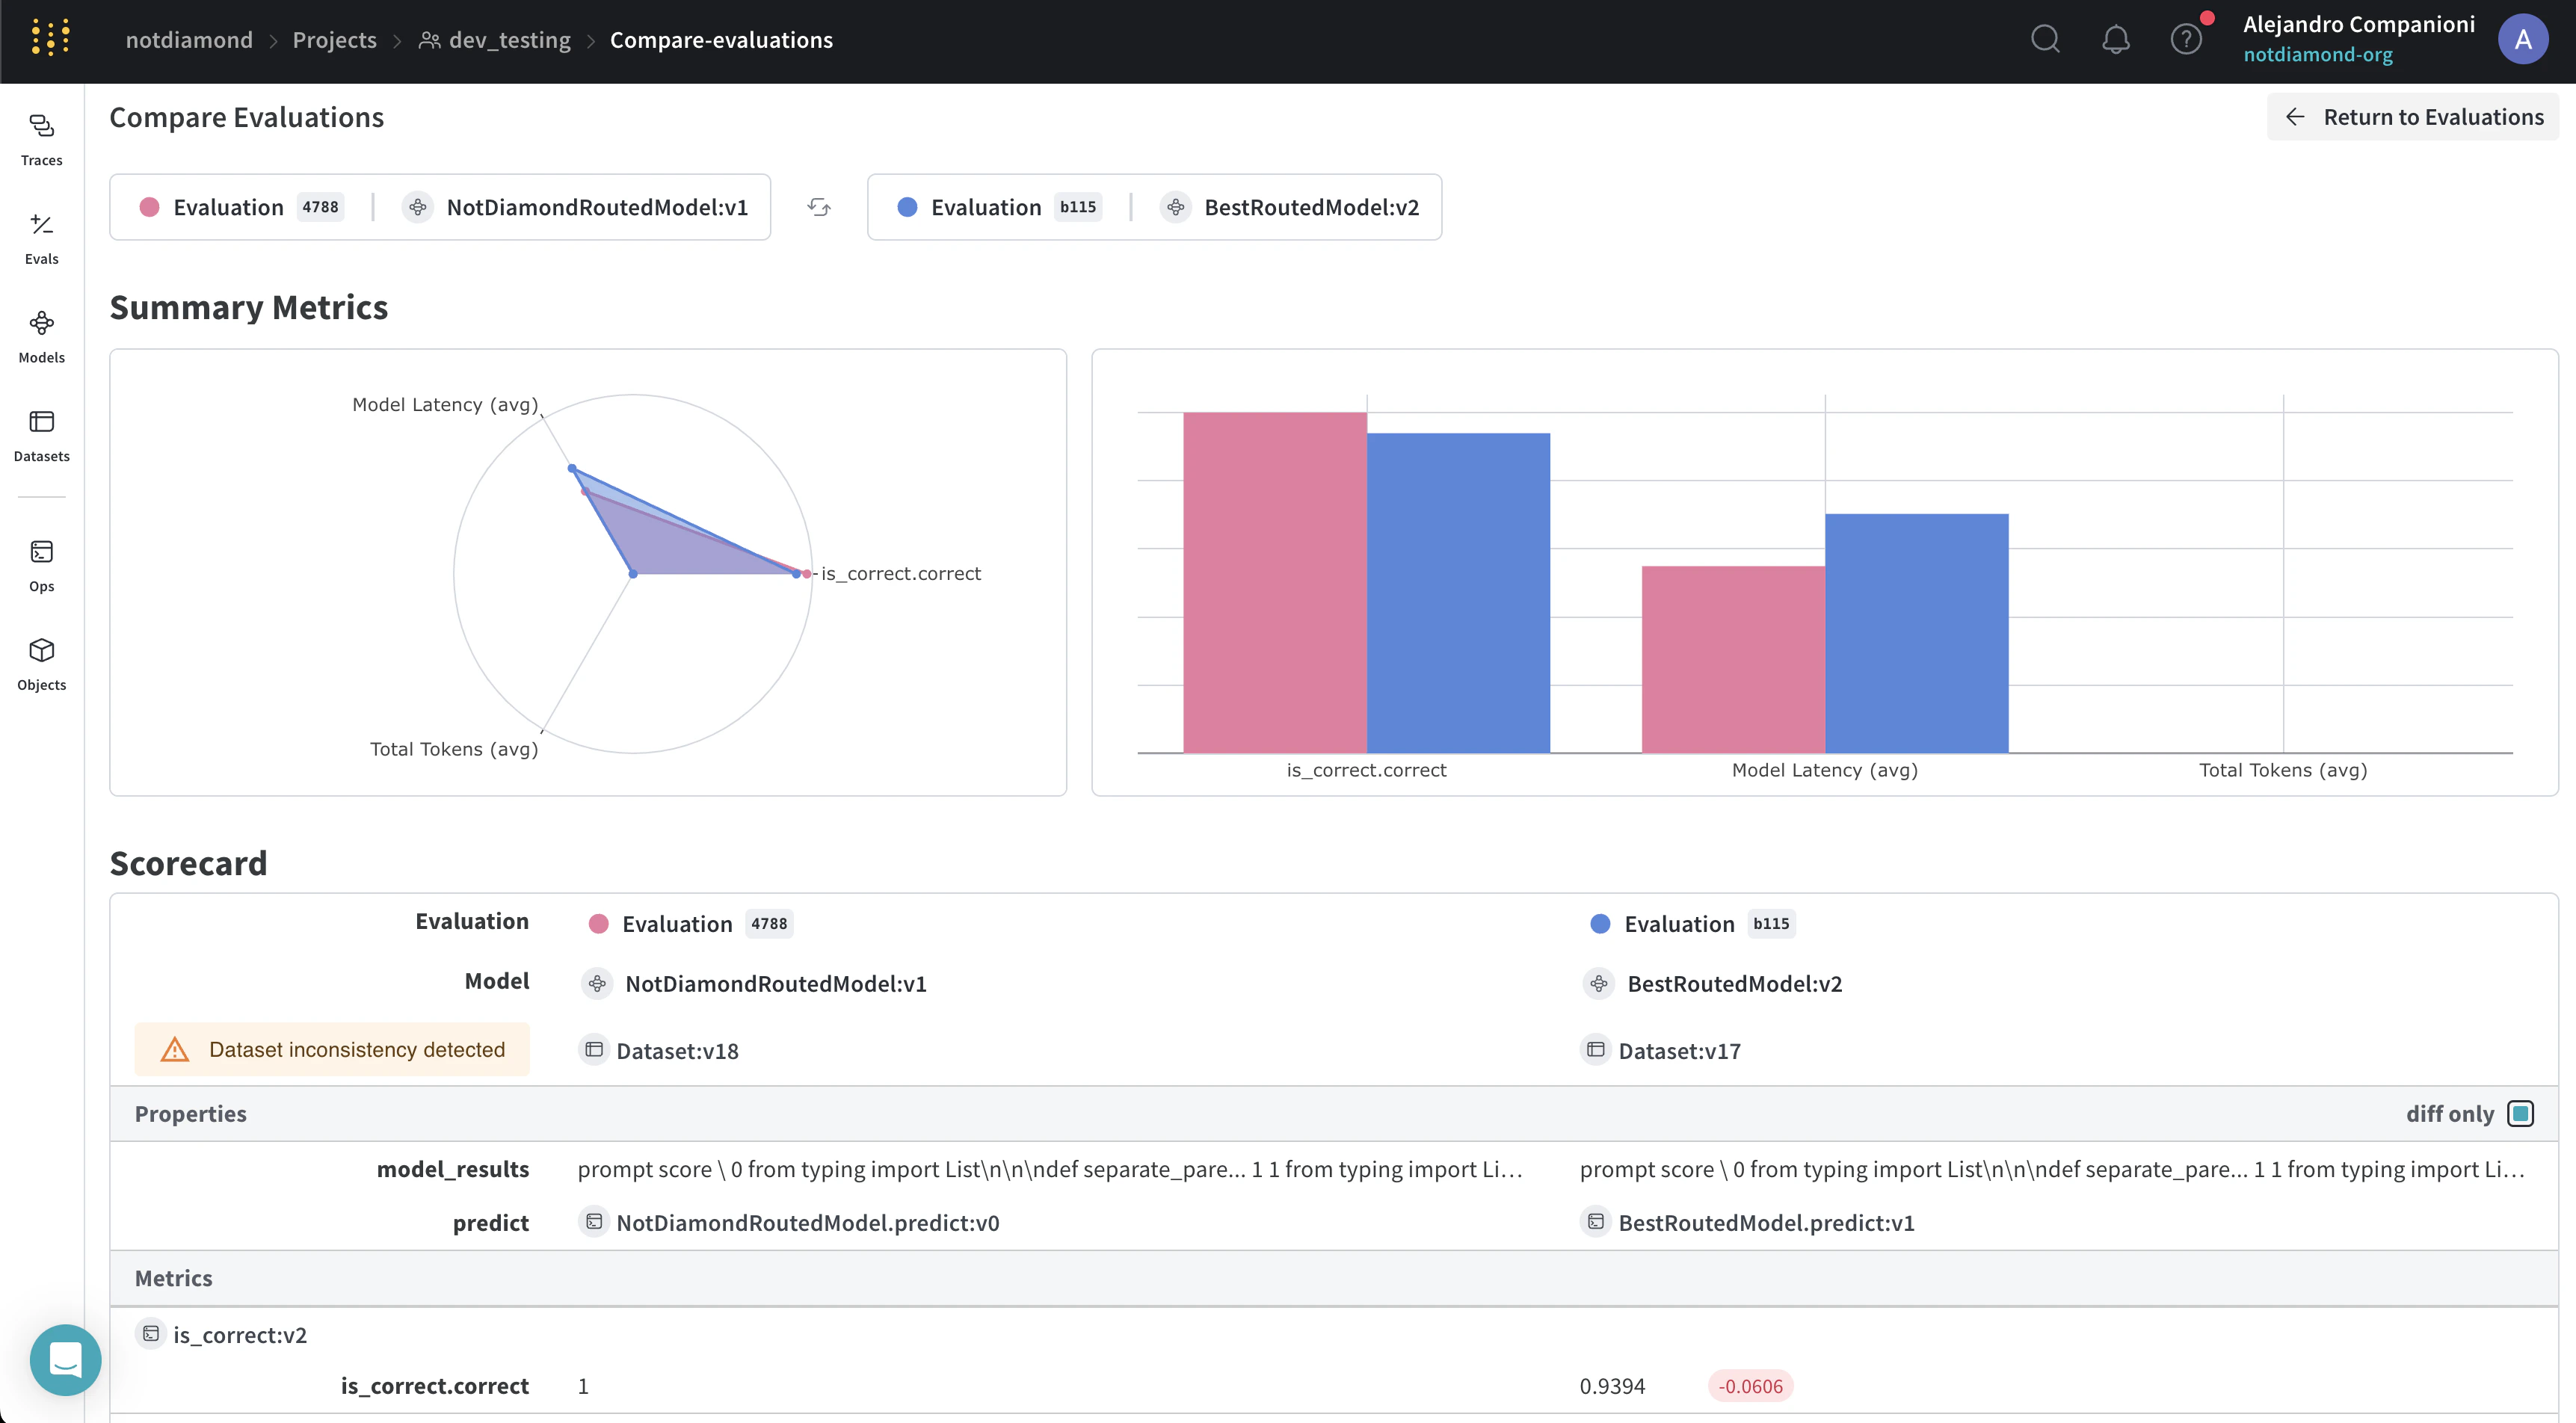Viewport: 2576px width, 1423px height.
Task: Go to the Evals section
Action: click(41, 237)
